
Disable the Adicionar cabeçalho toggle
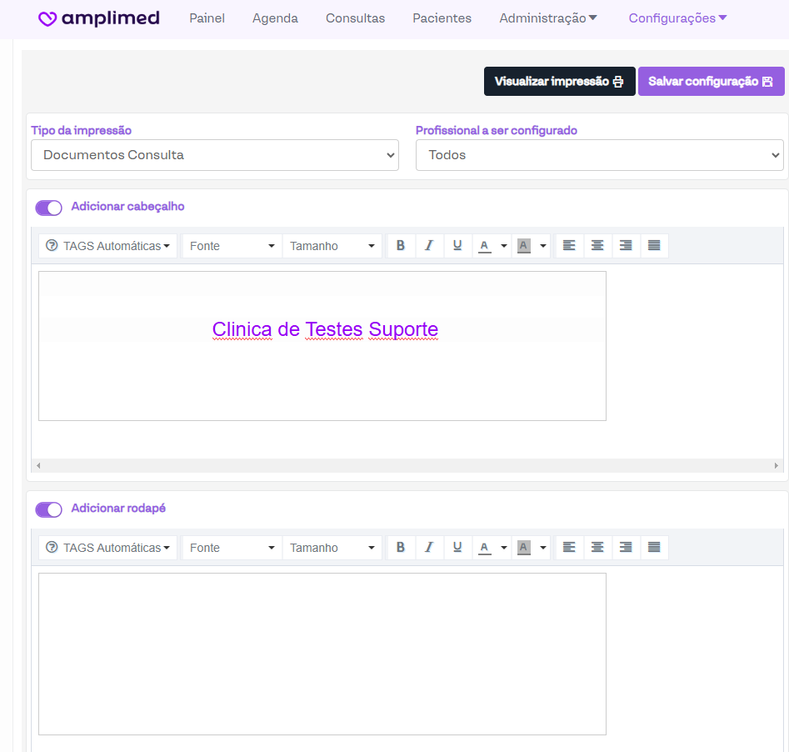[x=48, y=208]
